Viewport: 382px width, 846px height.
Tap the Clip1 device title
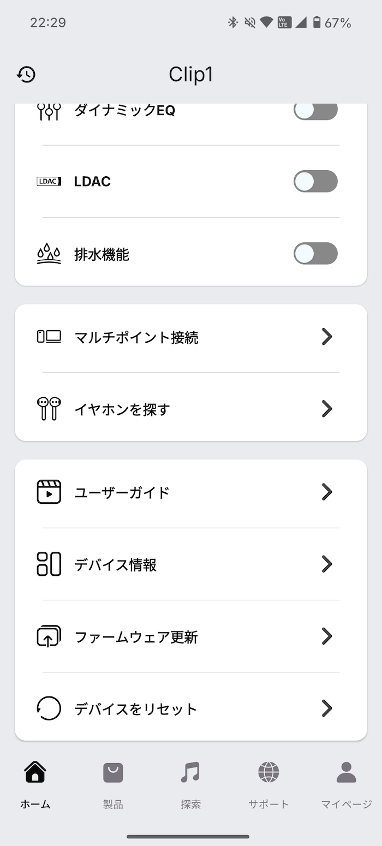pos(190,74)
